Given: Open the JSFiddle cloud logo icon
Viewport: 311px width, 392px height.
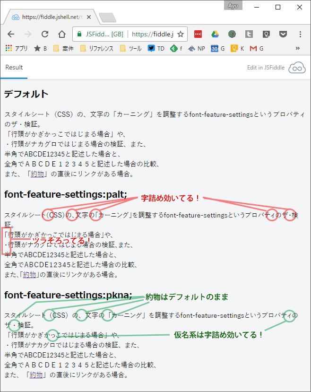Looking at the screenshot, I should tap(297, 68).
